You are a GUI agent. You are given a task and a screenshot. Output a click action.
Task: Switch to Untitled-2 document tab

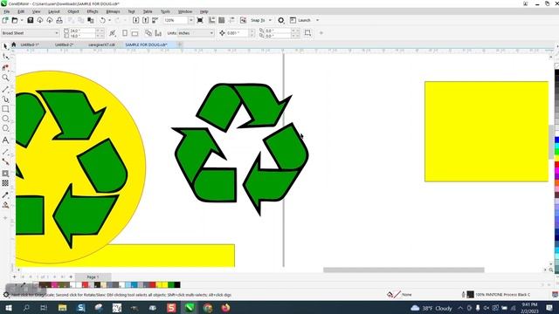(x=64, y=44)
